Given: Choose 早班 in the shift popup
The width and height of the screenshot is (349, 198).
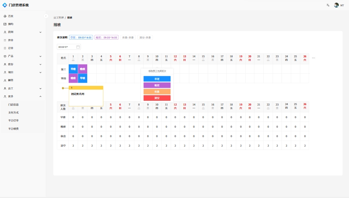Looking at the screenshot, I should (157, 79).
